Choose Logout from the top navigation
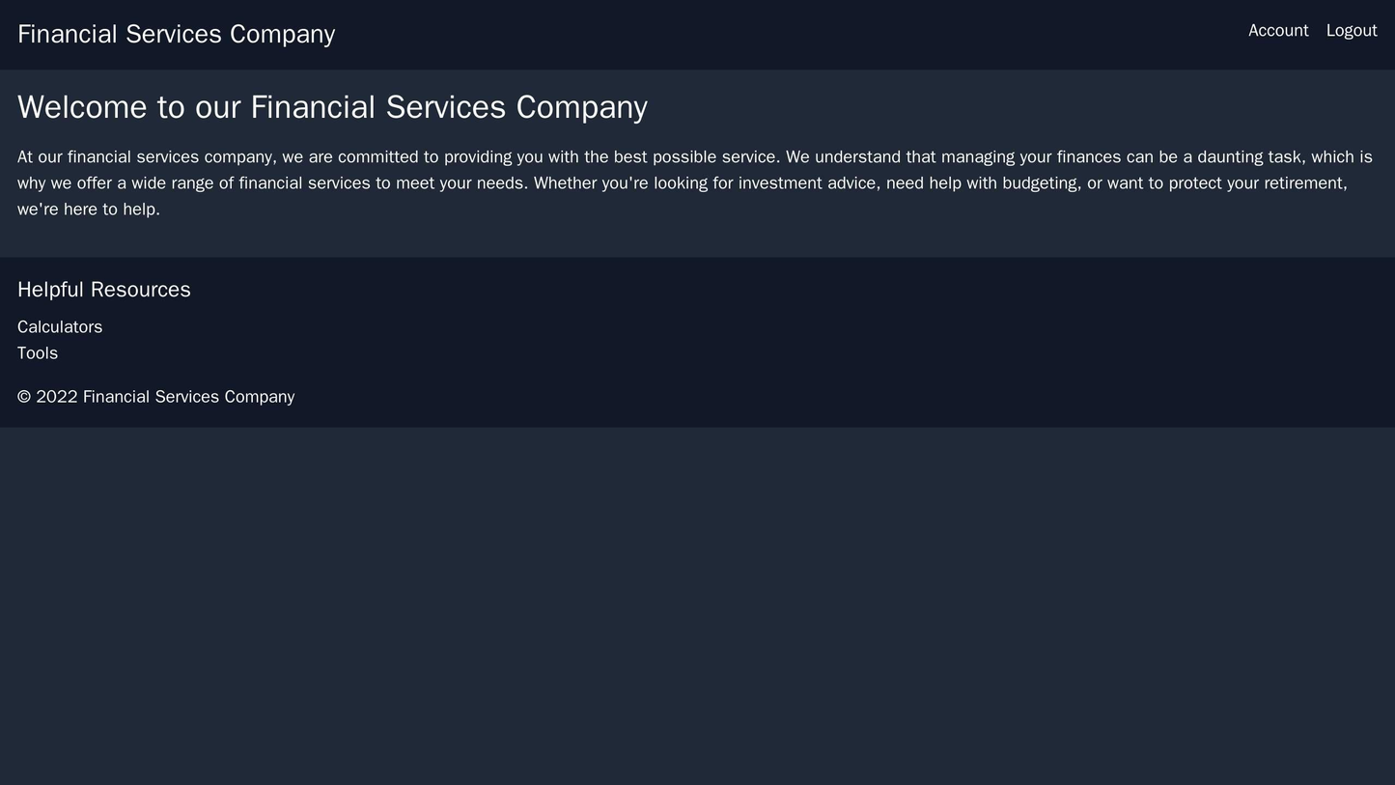 pos(1353,30)
